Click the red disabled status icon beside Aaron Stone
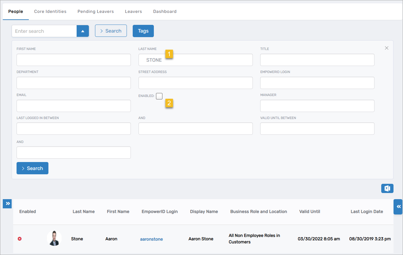 click(20, 238)
